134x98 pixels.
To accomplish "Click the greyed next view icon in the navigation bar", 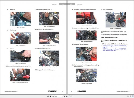I will point(72,96).
